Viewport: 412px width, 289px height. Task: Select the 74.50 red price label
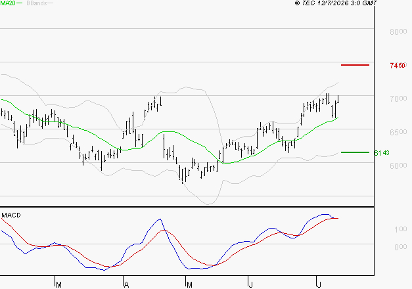pos(398,66)
